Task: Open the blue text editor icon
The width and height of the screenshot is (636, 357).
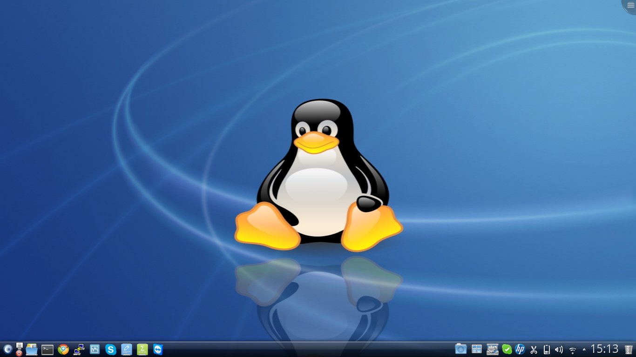Action: click(127, 350)
